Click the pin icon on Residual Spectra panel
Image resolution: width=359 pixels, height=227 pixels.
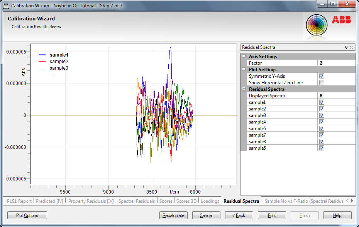click(346, 47)
